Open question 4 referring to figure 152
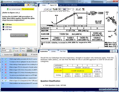 coord(19,67)
